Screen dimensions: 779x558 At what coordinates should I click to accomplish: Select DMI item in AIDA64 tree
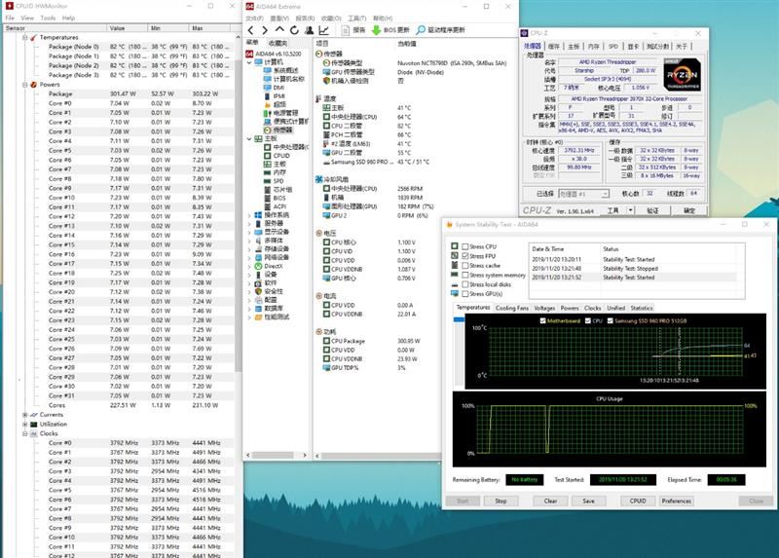coord(274,88)
